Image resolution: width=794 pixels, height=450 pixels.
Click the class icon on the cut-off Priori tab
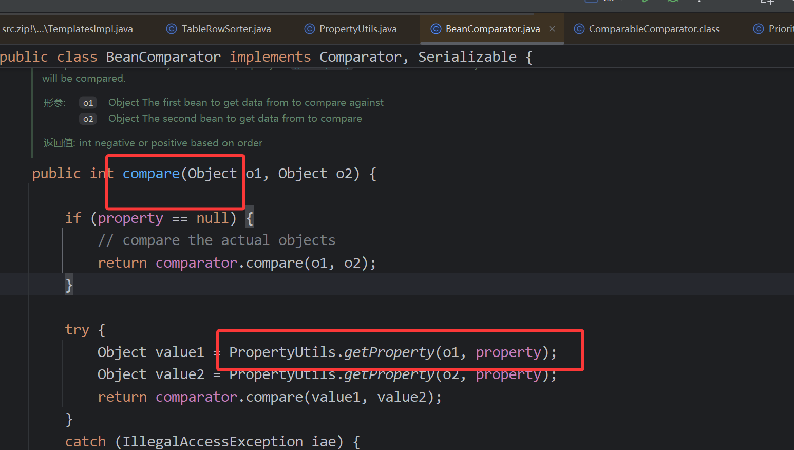[758, 29]
